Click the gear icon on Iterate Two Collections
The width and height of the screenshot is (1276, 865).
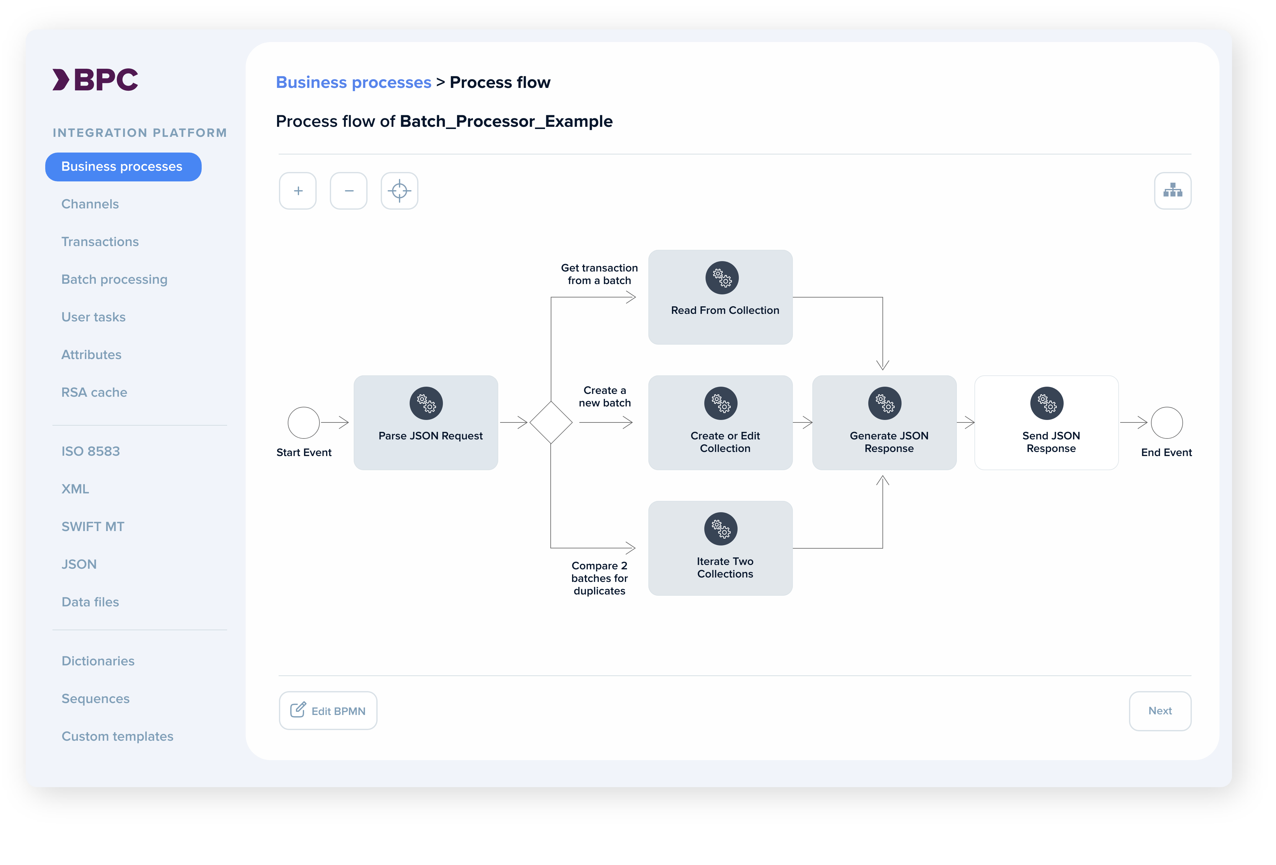coord(720,529)
